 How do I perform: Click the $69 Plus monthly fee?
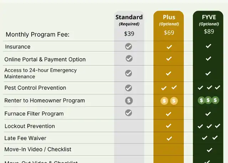click(169, 33)
